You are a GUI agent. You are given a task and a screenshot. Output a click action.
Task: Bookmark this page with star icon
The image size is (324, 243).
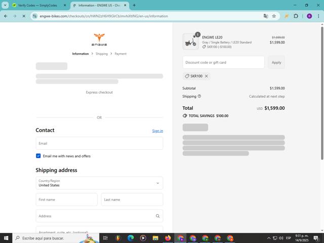[274, 16]
